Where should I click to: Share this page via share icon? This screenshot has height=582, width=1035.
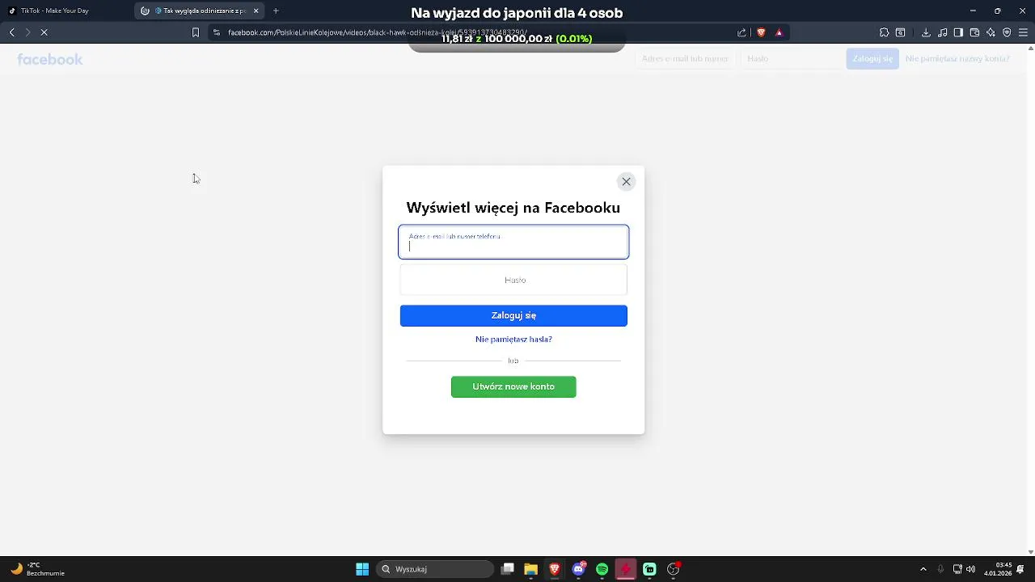(741, 32)
